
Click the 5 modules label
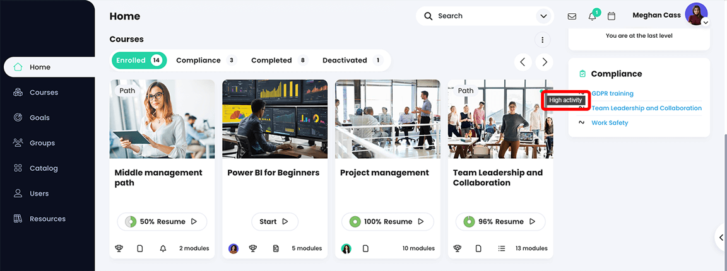coord(307,249)
